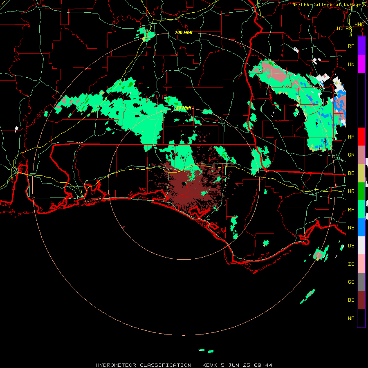Choose the blue WS legend swatch
Image resolution: width=368 pixels, height=368 pixels.
point(361,227)
